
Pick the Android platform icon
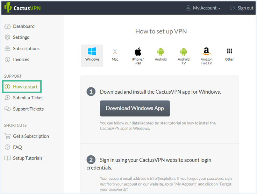point(160,52)
